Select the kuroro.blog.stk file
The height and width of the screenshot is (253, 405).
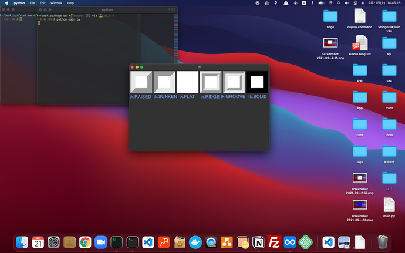pyautogui.click(x=360, y=43)
